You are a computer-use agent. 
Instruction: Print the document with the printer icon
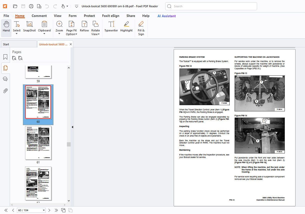[31, 6]
